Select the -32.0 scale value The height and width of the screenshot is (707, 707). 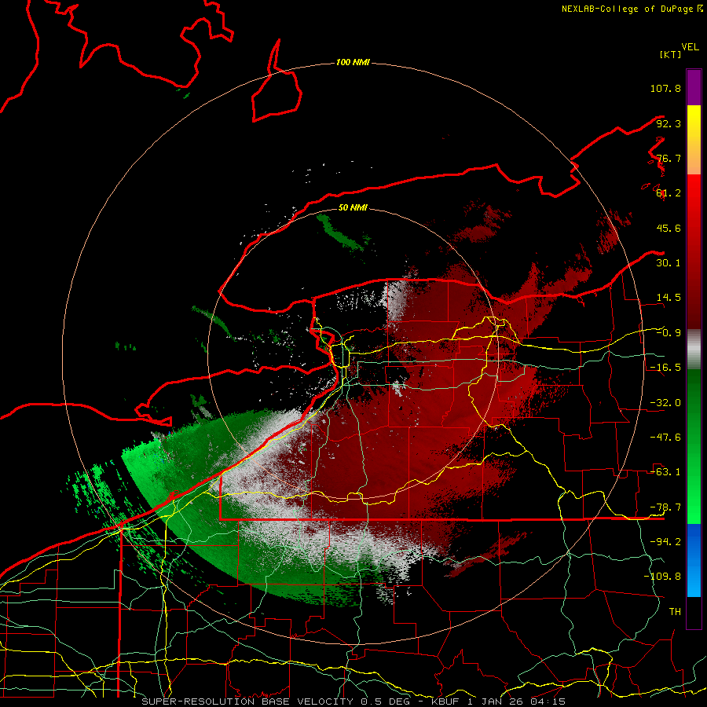(665, 403)
